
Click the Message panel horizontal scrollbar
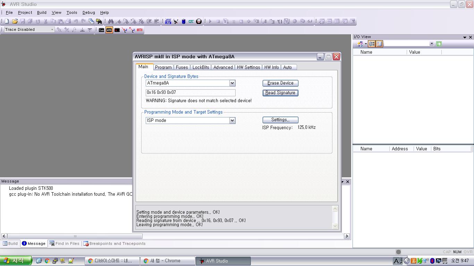pyautogui.click(x=75, y=236)
